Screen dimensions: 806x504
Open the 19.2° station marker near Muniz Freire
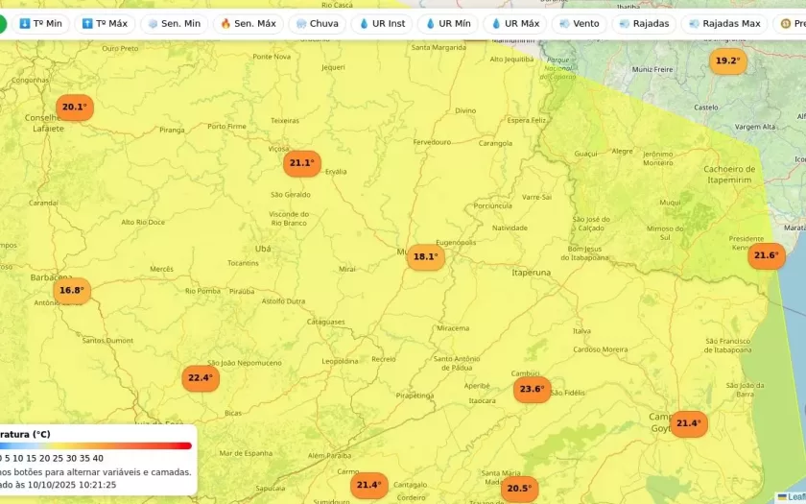tap(728, 61)
